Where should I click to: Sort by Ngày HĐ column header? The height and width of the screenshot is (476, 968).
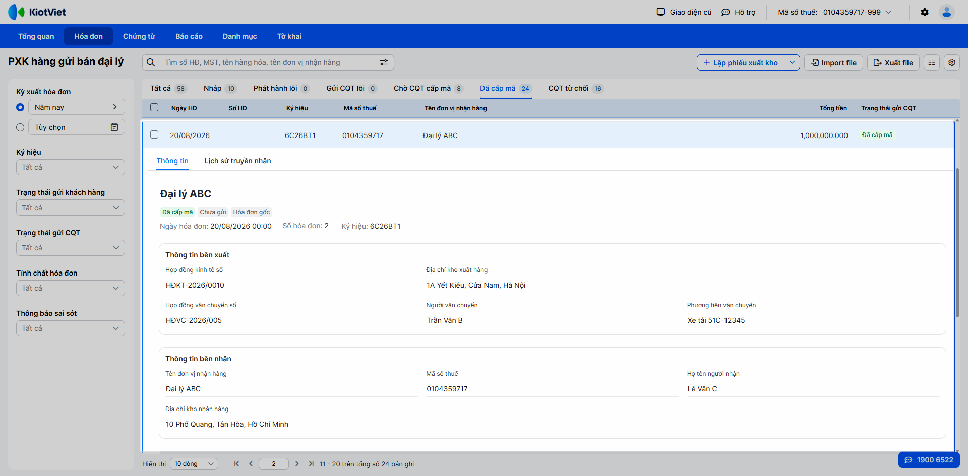[x=184, y=108]
